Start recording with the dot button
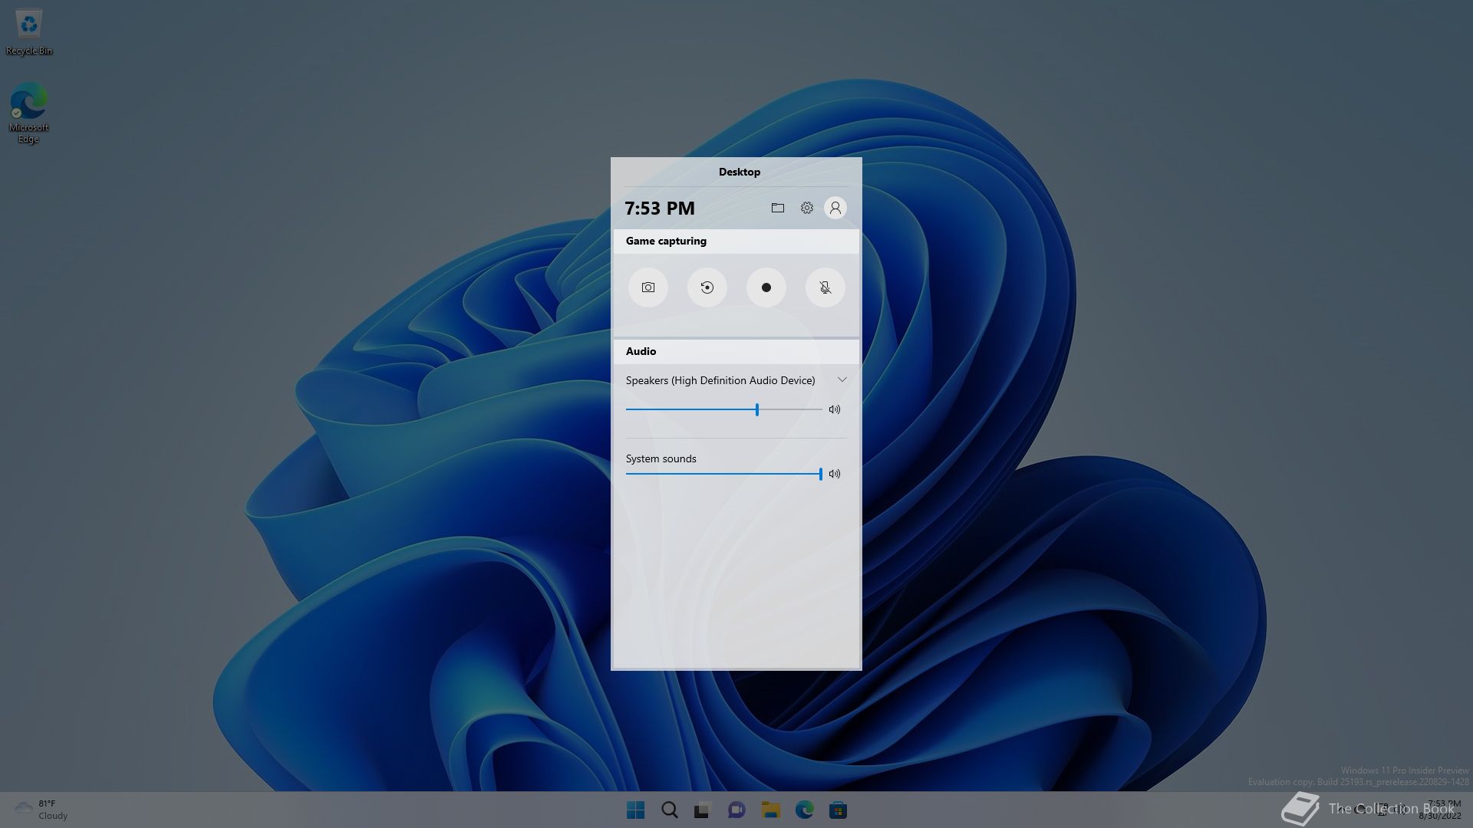The height and width of the screenshot is (828, 1473). pyautogui.click(x=766, y=287)
